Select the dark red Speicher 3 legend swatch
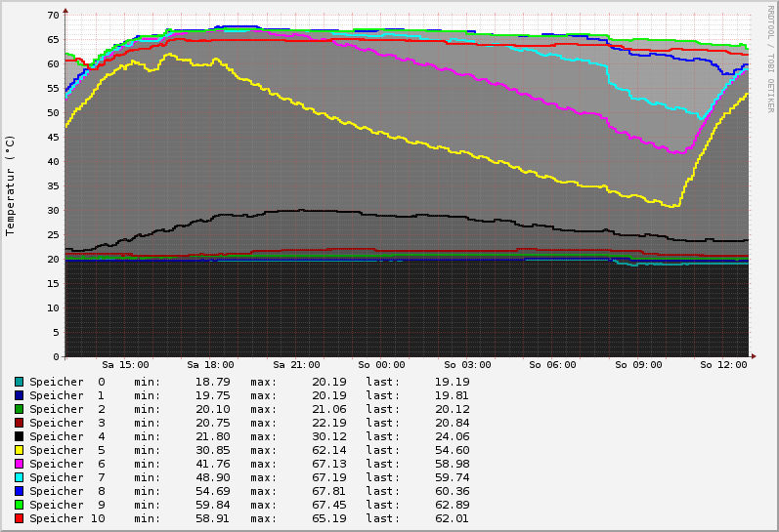Image resolution: width=779 pixels, height=532 pixels. (19, 423)
